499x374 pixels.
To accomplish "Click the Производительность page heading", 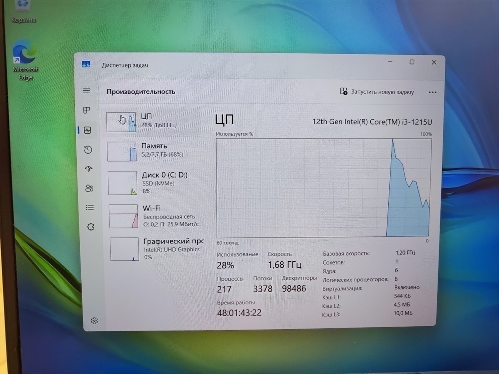I will 140,92.
